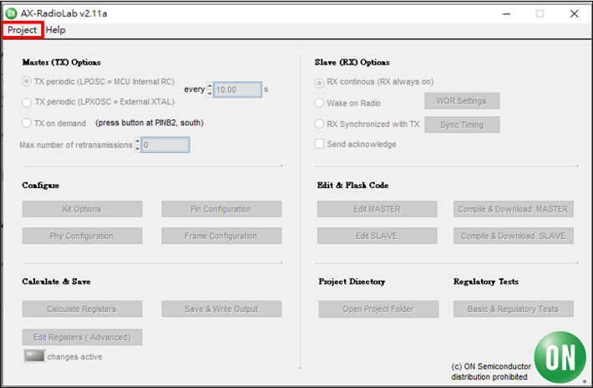Open Kit Options
This screenshot has height=388, width=593.
pos(82,209)
